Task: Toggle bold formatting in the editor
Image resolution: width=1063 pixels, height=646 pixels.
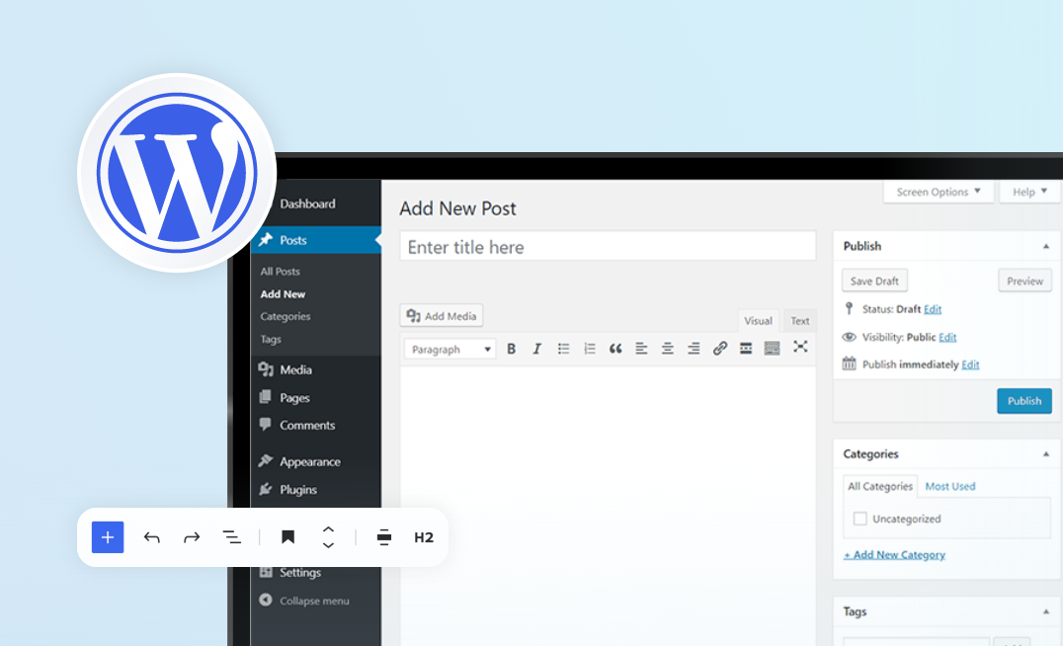Action: [x=512, y=348]
